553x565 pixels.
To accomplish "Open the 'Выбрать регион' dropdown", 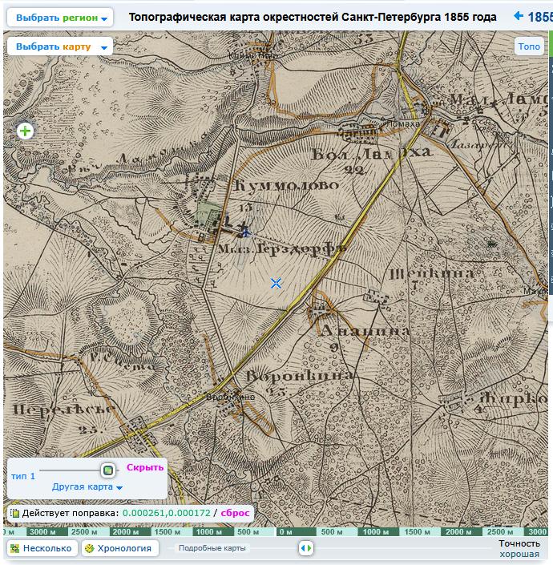I will click(x=60, y=18).
